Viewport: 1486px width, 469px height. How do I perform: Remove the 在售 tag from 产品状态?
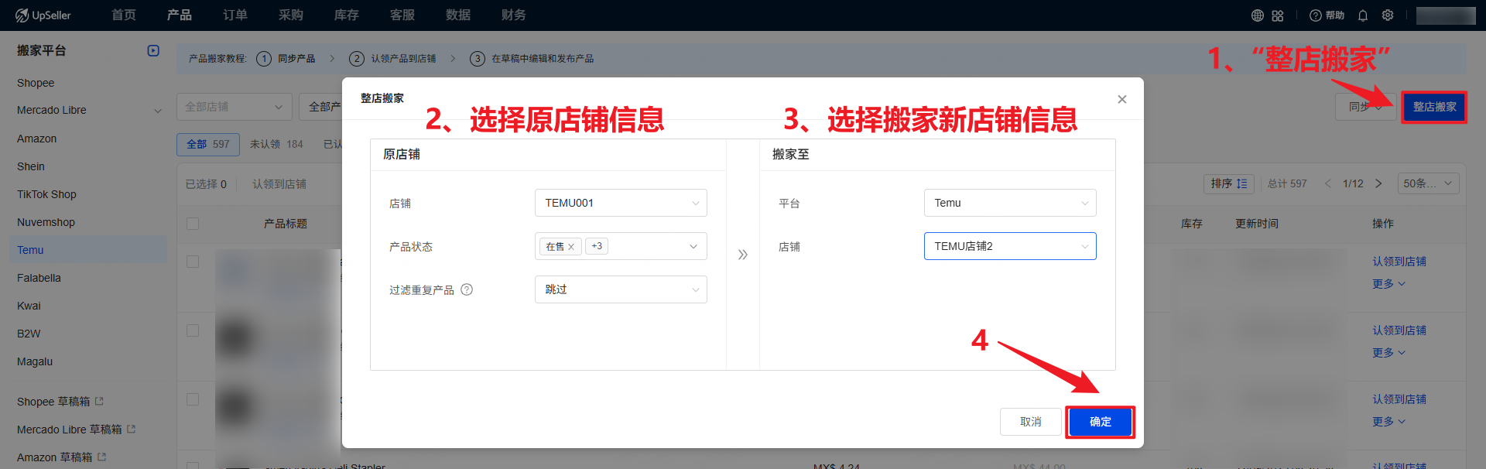(571, 247)
